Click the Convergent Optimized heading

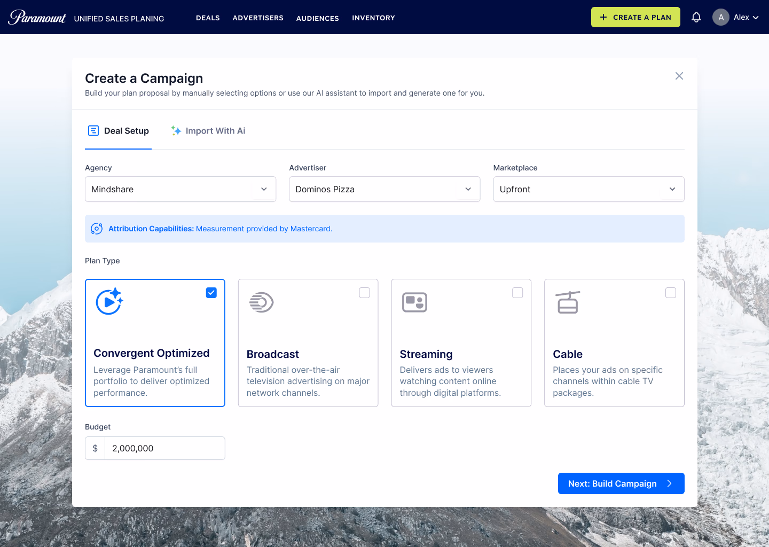click(x=152, y=353)
